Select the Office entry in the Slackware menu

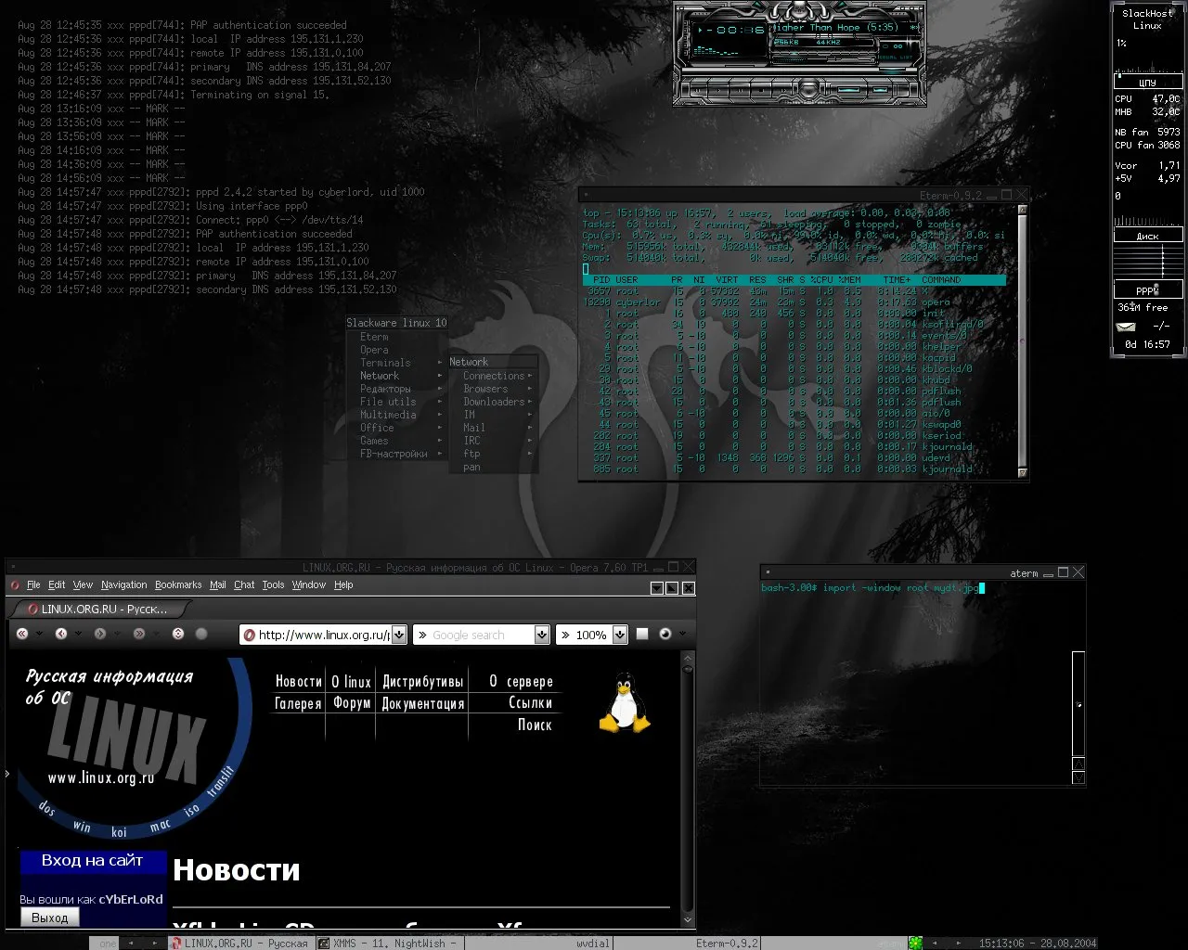(397, 428)
